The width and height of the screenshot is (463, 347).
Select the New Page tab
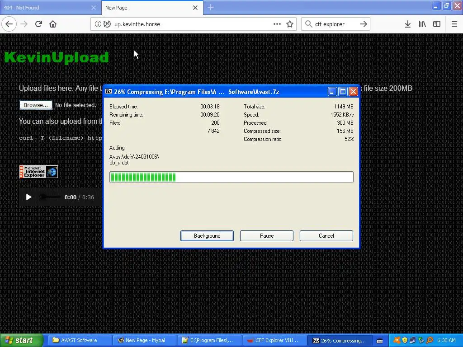(152, 7)
